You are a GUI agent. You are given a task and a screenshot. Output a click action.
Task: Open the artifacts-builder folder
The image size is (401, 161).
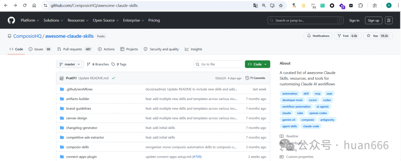tap(78, 99)
